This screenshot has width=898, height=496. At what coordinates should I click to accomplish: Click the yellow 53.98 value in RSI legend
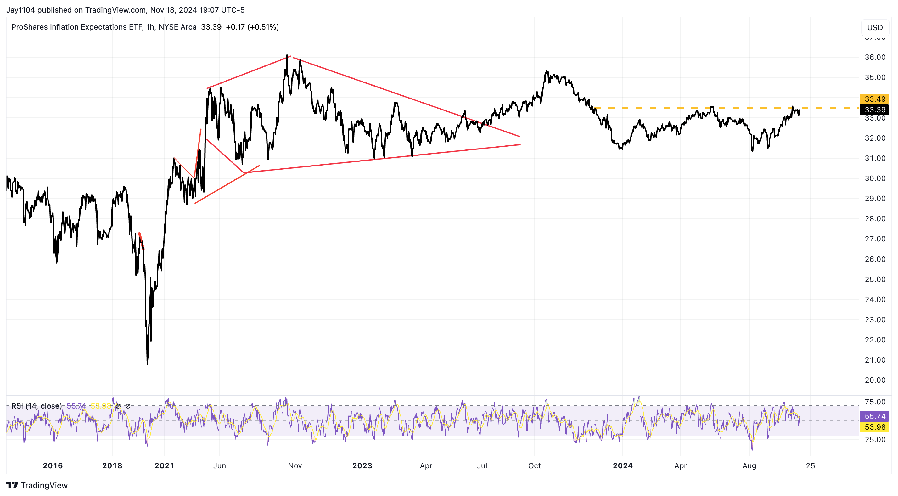100,406
